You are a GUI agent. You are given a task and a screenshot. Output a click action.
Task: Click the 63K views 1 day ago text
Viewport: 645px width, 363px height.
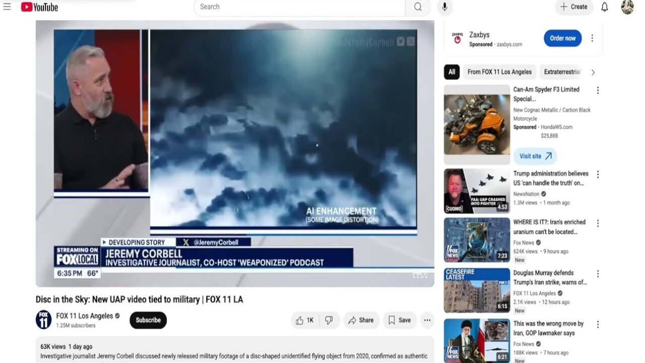pos(67,347)
